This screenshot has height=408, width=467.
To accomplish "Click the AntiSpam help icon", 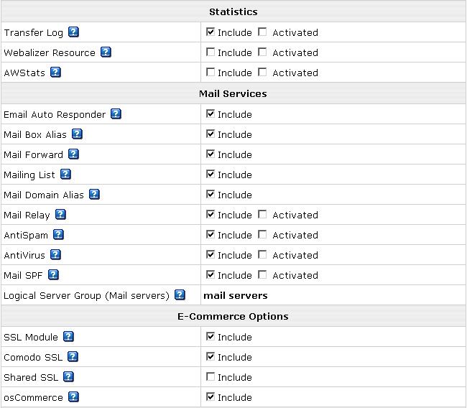I will click(58, 234).
